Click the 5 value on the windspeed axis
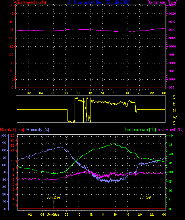 (12, 79)
